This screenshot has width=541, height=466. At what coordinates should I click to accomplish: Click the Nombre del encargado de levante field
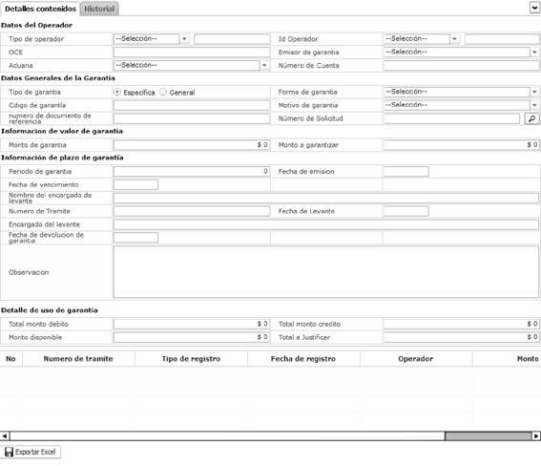[326, 198]
